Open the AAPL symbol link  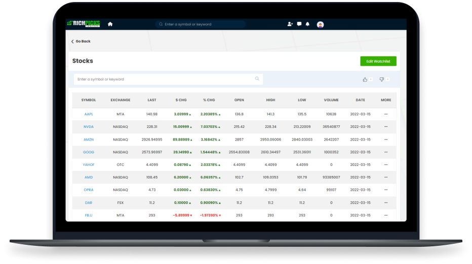pyautogui.click(x=89, y=114)
